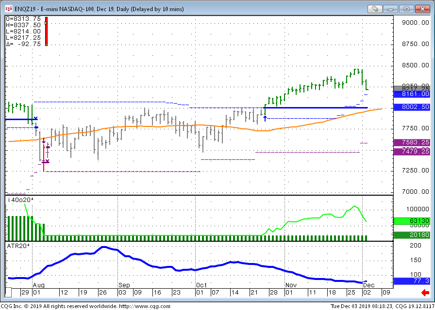This screenshot has width=435, height=310.
Task: Click the 29 date label on time axis
Action: [x=25, y=292]
